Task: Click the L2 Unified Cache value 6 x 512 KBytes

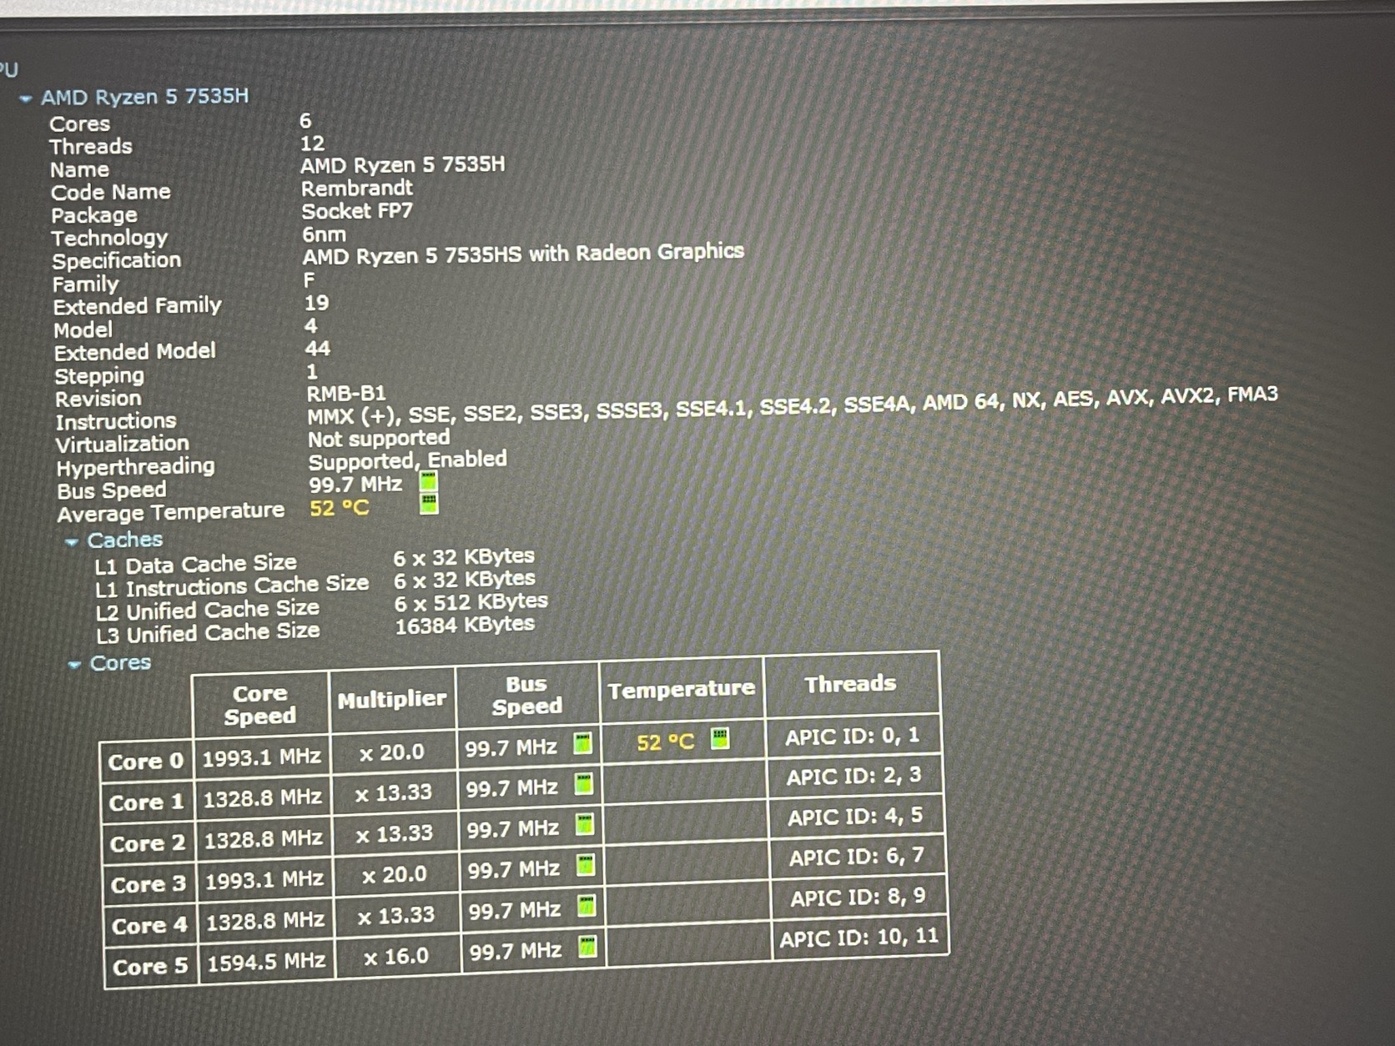Action: click(471, 602)
